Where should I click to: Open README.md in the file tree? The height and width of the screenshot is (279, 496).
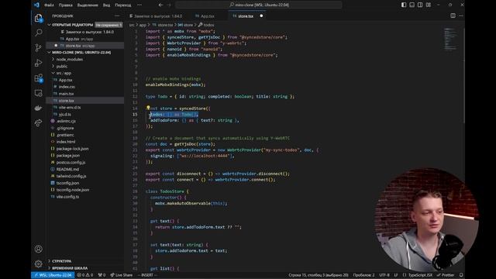pos(67,169)
